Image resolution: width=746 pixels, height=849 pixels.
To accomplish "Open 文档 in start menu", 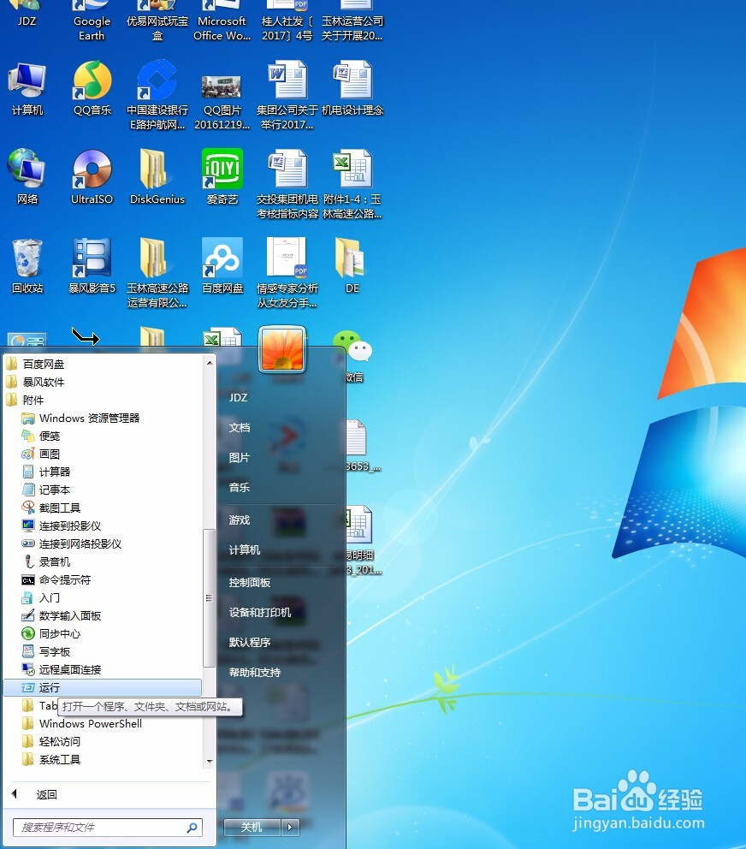I will click(x=240, y=427).
